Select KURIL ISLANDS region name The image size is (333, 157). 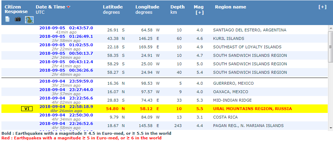[228, 38]
